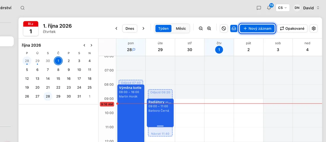The width and height of the screenshot is (326, 142).
Task: Click the úte 29 day header
Action: [x=160, y=47]
